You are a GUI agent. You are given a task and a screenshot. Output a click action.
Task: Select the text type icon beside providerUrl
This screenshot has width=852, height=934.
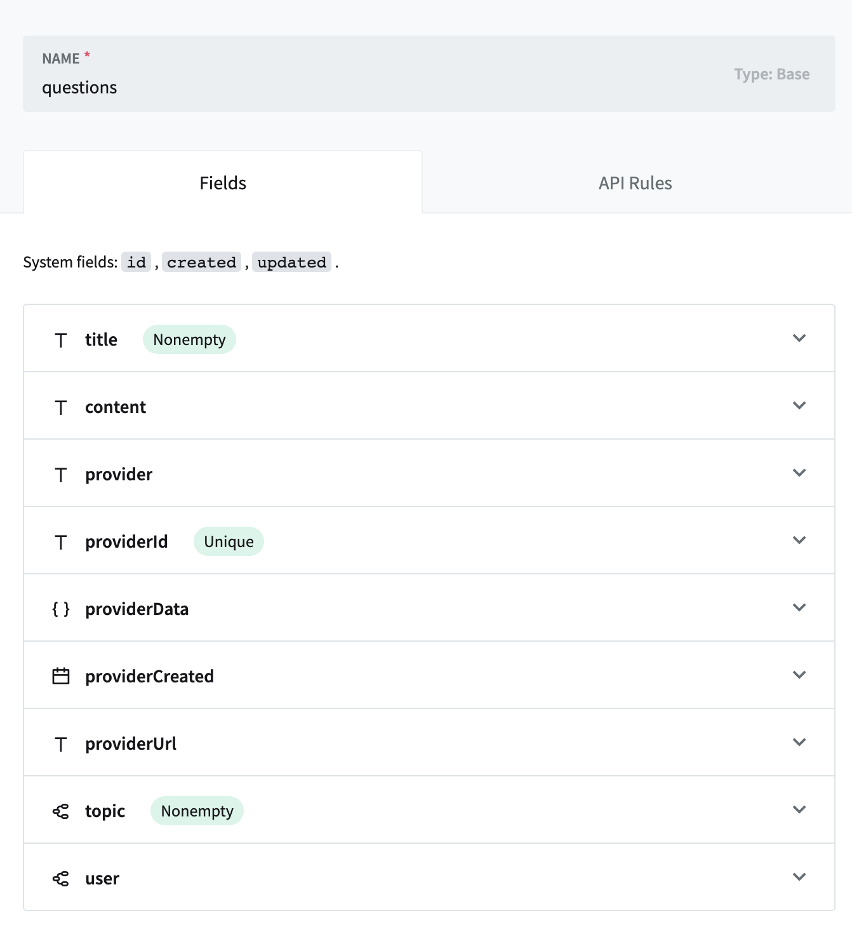coord(61,743)
